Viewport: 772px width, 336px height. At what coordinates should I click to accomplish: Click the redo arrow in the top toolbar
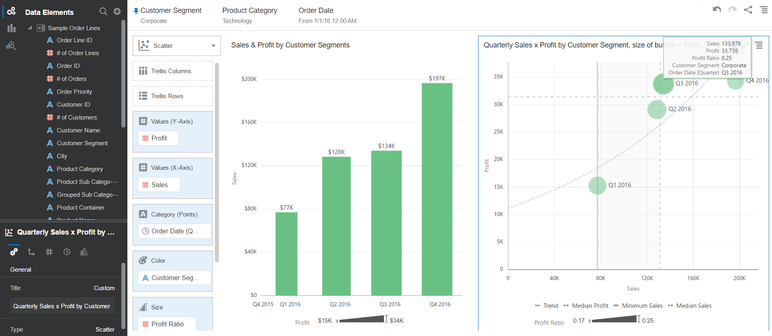tap(732, 10)
